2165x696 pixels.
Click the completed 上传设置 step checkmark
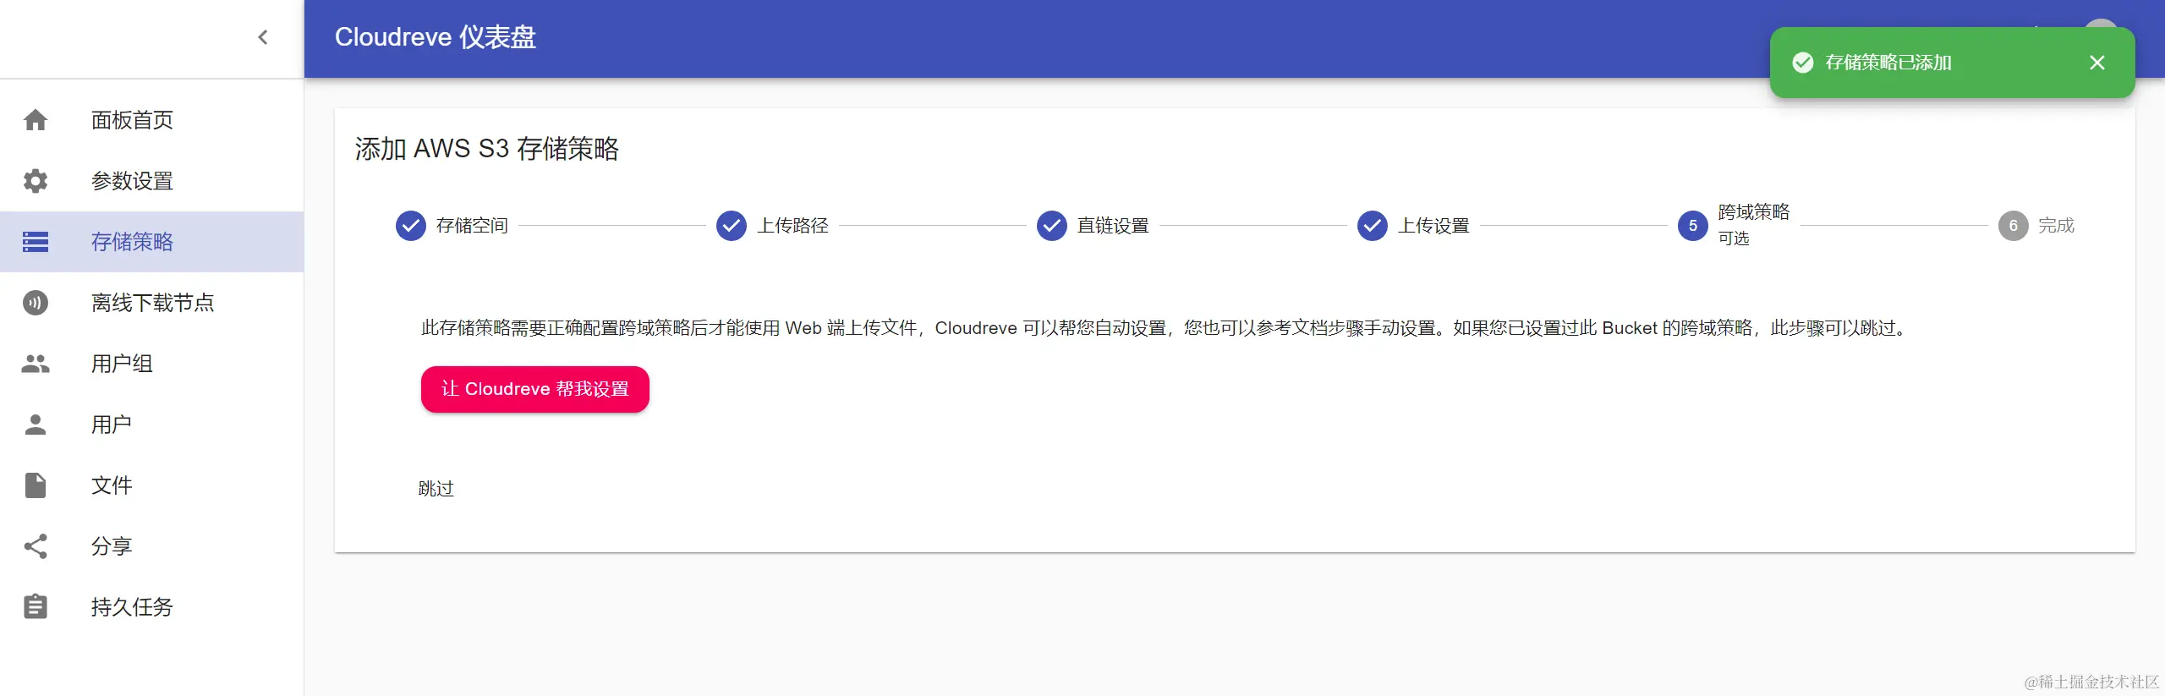click(1373, 226)
